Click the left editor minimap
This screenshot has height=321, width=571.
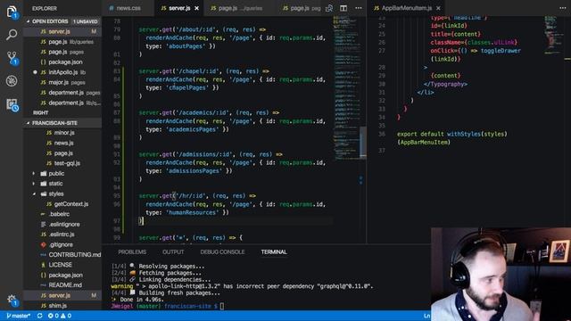pos(347,87)
